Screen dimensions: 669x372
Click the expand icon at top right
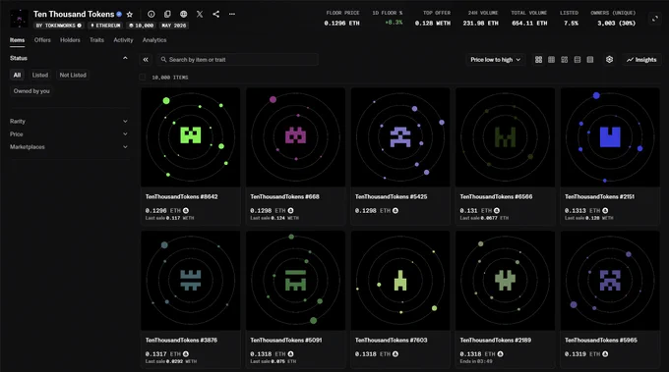[x=655, y=19]
